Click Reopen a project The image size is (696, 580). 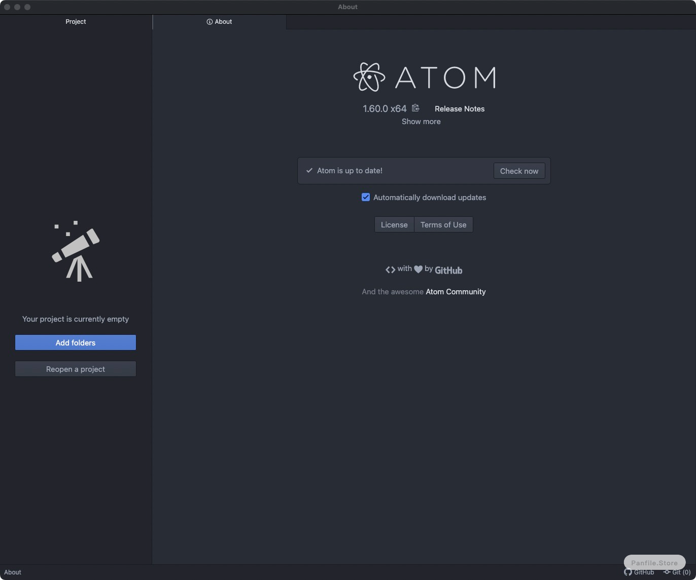click(76, 369)
